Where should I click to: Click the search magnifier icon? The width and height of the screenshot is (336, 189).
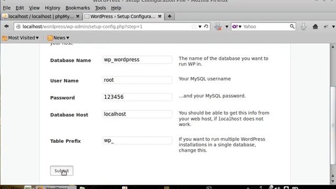(292, 26)
